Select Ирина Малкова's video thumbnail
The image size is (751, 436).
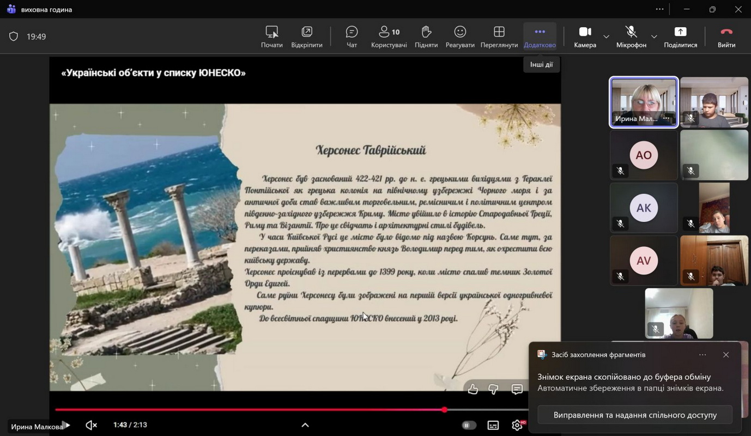click(644, 102)
